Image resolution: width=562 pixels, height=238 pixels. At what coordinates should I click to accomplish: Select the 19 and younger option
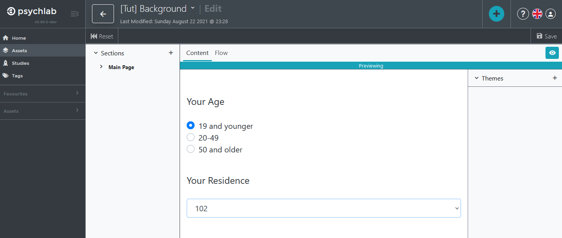(191, 126)
